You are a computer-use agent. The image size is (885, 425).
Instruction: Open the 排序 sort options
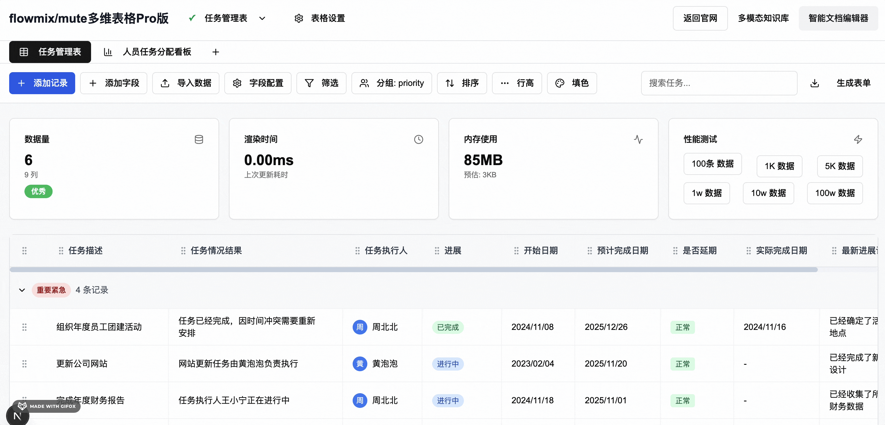[x=462, y=83]
